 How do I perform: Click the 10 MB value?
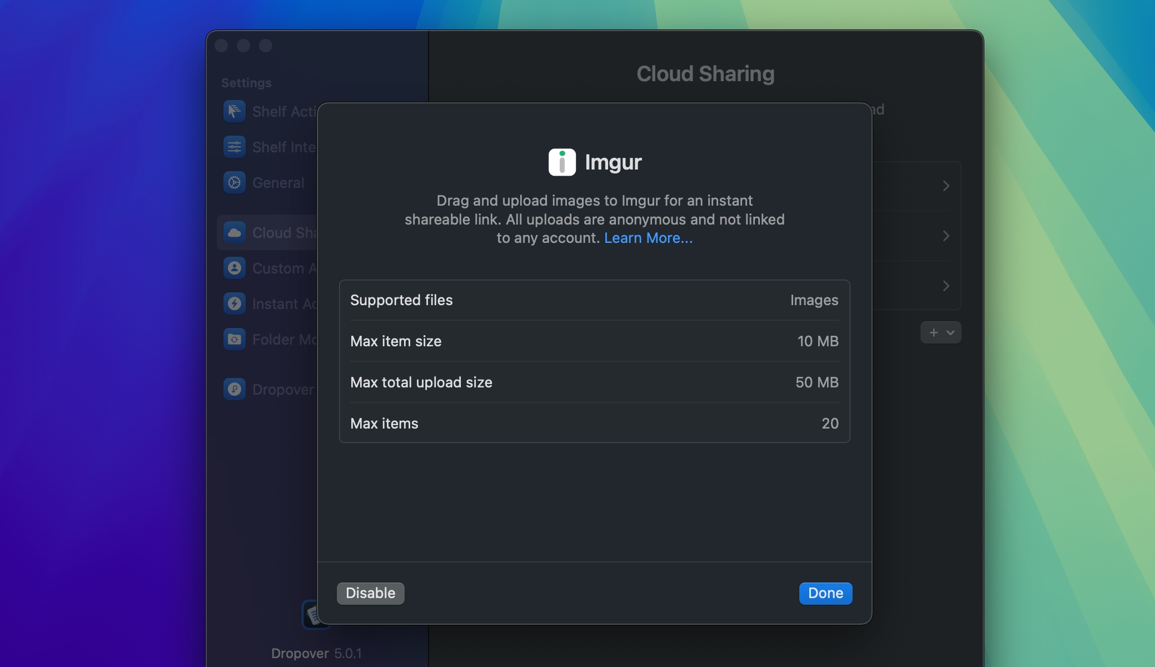click(818, 341)
